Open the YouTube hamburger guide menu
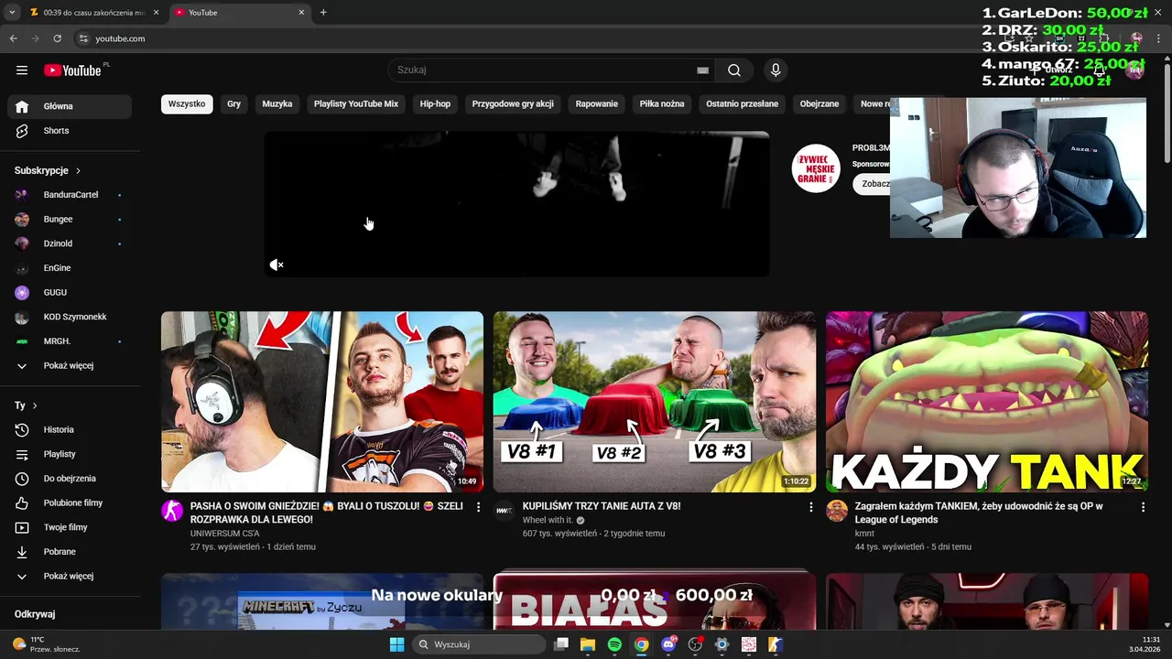 click(x=22, y=70)
